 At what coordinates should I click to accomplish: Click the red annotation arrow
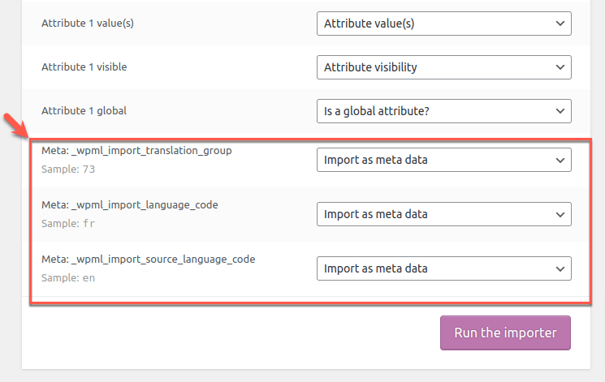tap(15, 125)
